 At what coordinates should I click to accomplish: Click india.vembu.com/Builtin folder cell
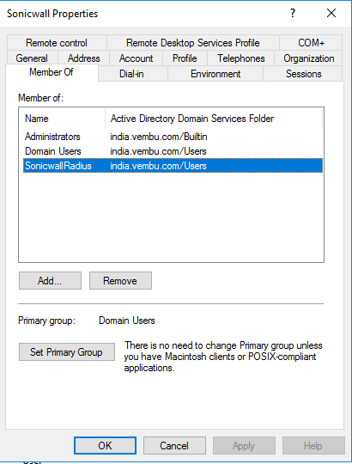click(159, 137)
